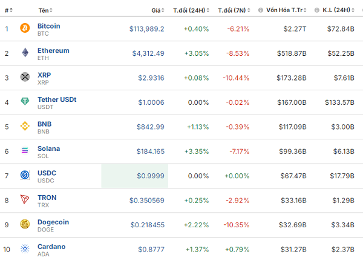The width and height of the screenshot is (363, 260).
Task: Click the Cardano dotted logo icon
Action: [25, 248]
